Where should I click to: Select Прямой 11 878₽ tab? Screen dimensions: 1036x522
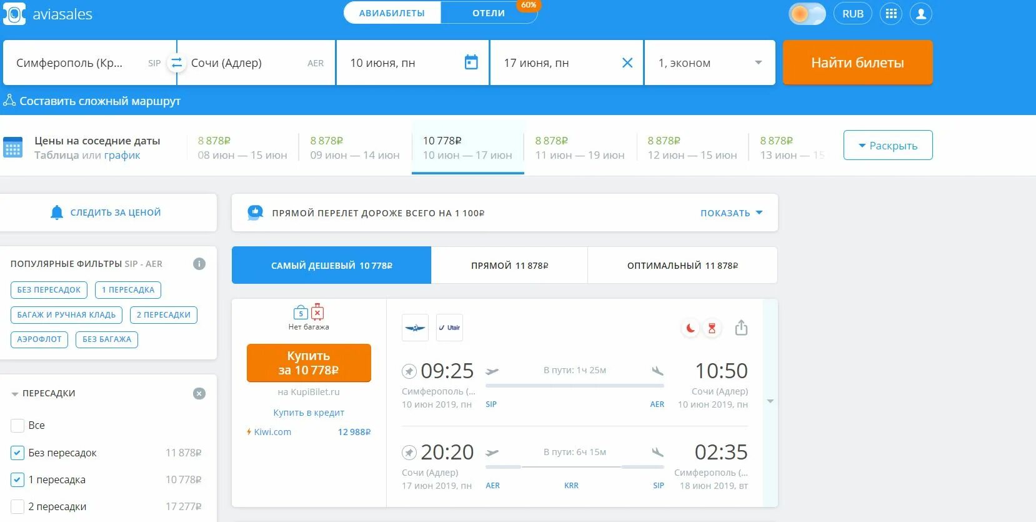pos(509,266)
